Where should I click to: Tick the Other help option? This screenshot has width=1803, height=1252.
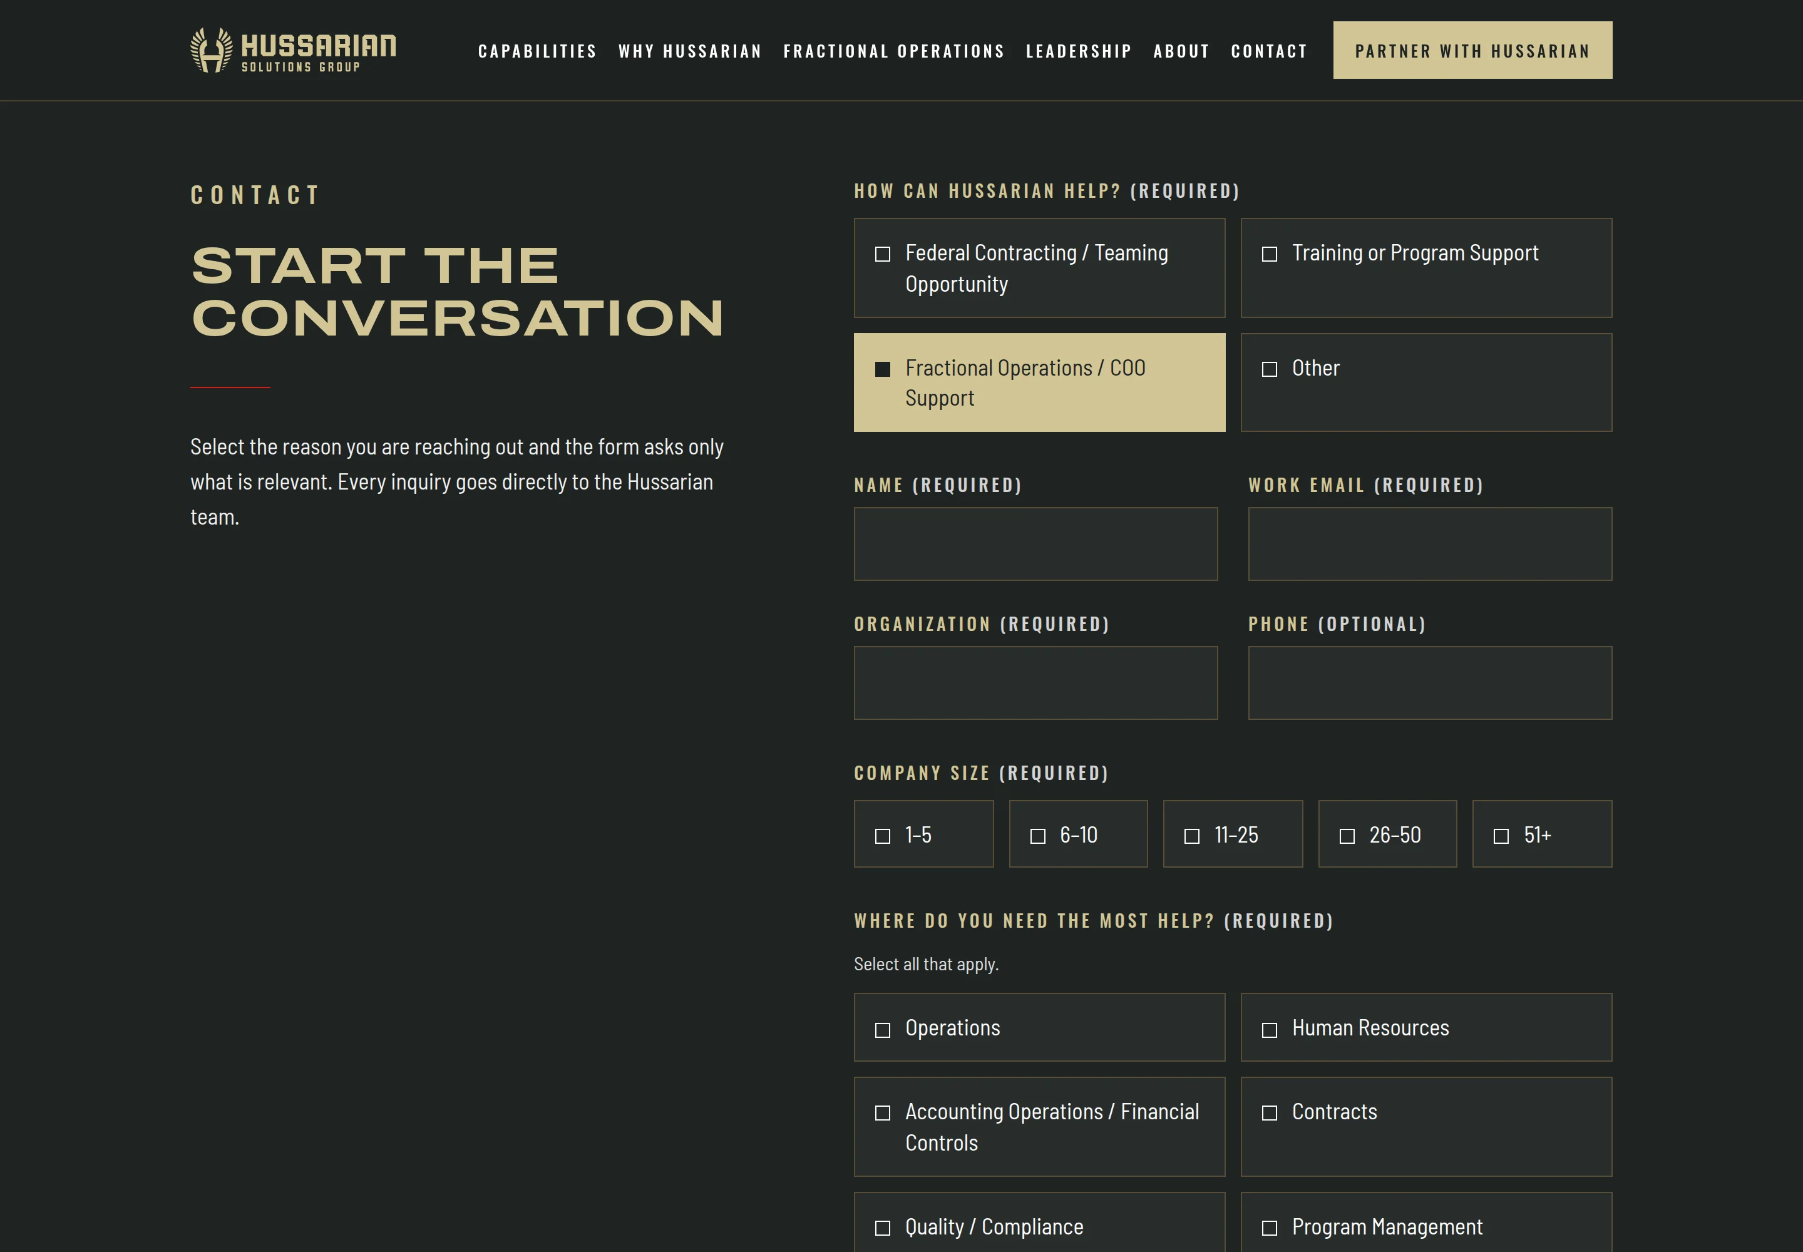1426,382
